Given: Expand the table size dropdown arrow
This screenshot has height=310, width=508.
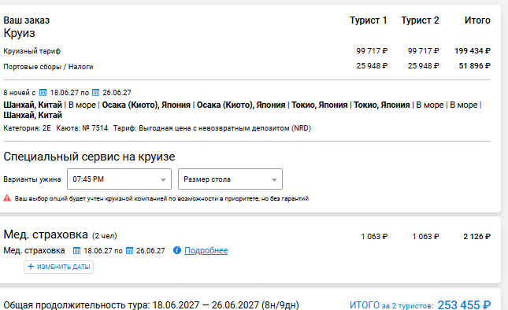Looking at the screenshot, I should [274, 180].
